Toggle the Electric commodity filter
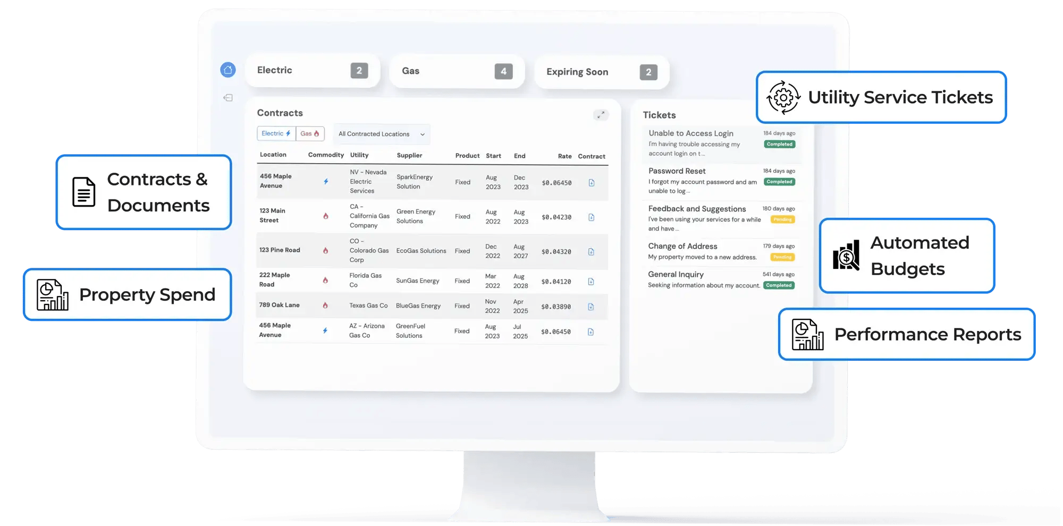Viewport: 1063px width, 526px height. point(276,133)
